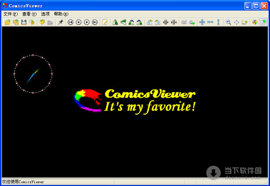The height and width of the screenshot is (186, 270).
Task: Click the green triangle with blue arrow on right
Action: pyautogui.click(x=139, y=22)
